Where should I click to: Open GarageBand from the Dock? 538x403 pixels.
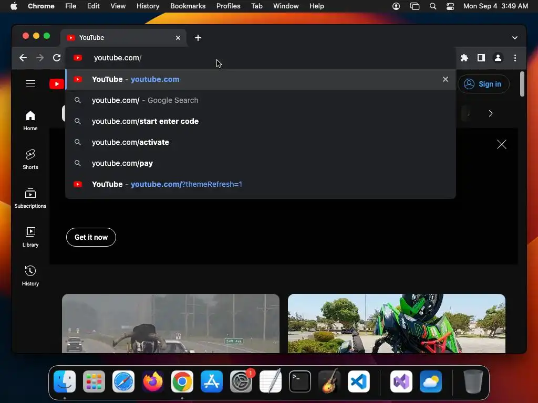coord(329,381)
